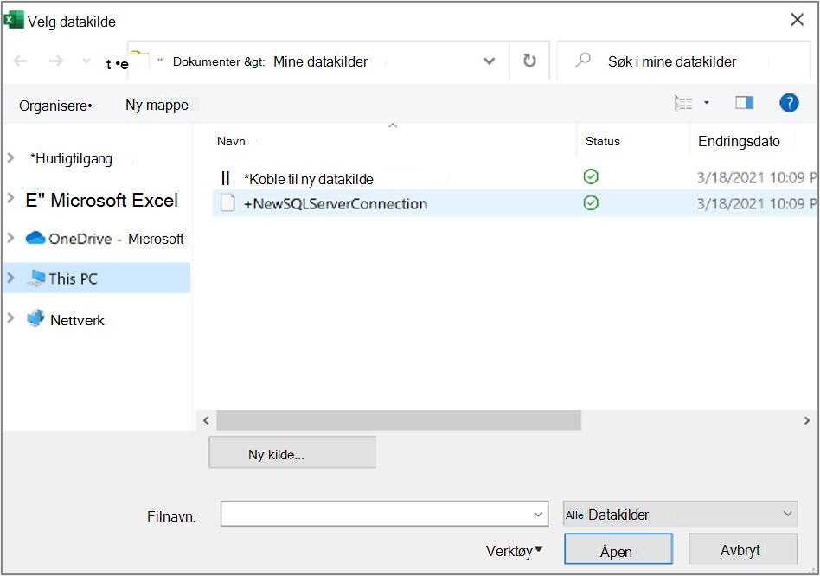Click the refresh icon beside the address bar
The image size is (820, 576).
pos(529,61)
